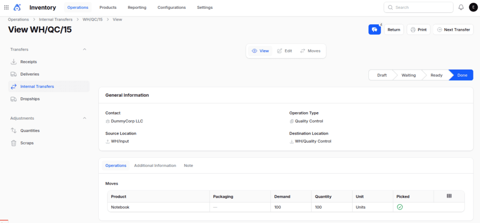The height and width of the screenshot is (223, 480).
Task: Open the Products top menu
Action: click(108, 7)
